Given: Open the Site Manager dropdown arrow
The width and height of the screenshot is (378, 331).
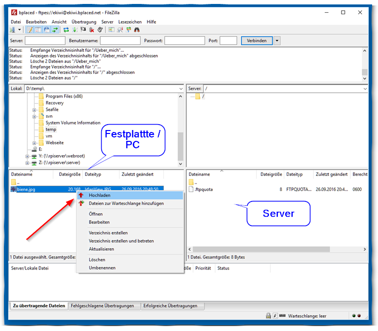Looking at the screenshot, I should click(19, 30).
